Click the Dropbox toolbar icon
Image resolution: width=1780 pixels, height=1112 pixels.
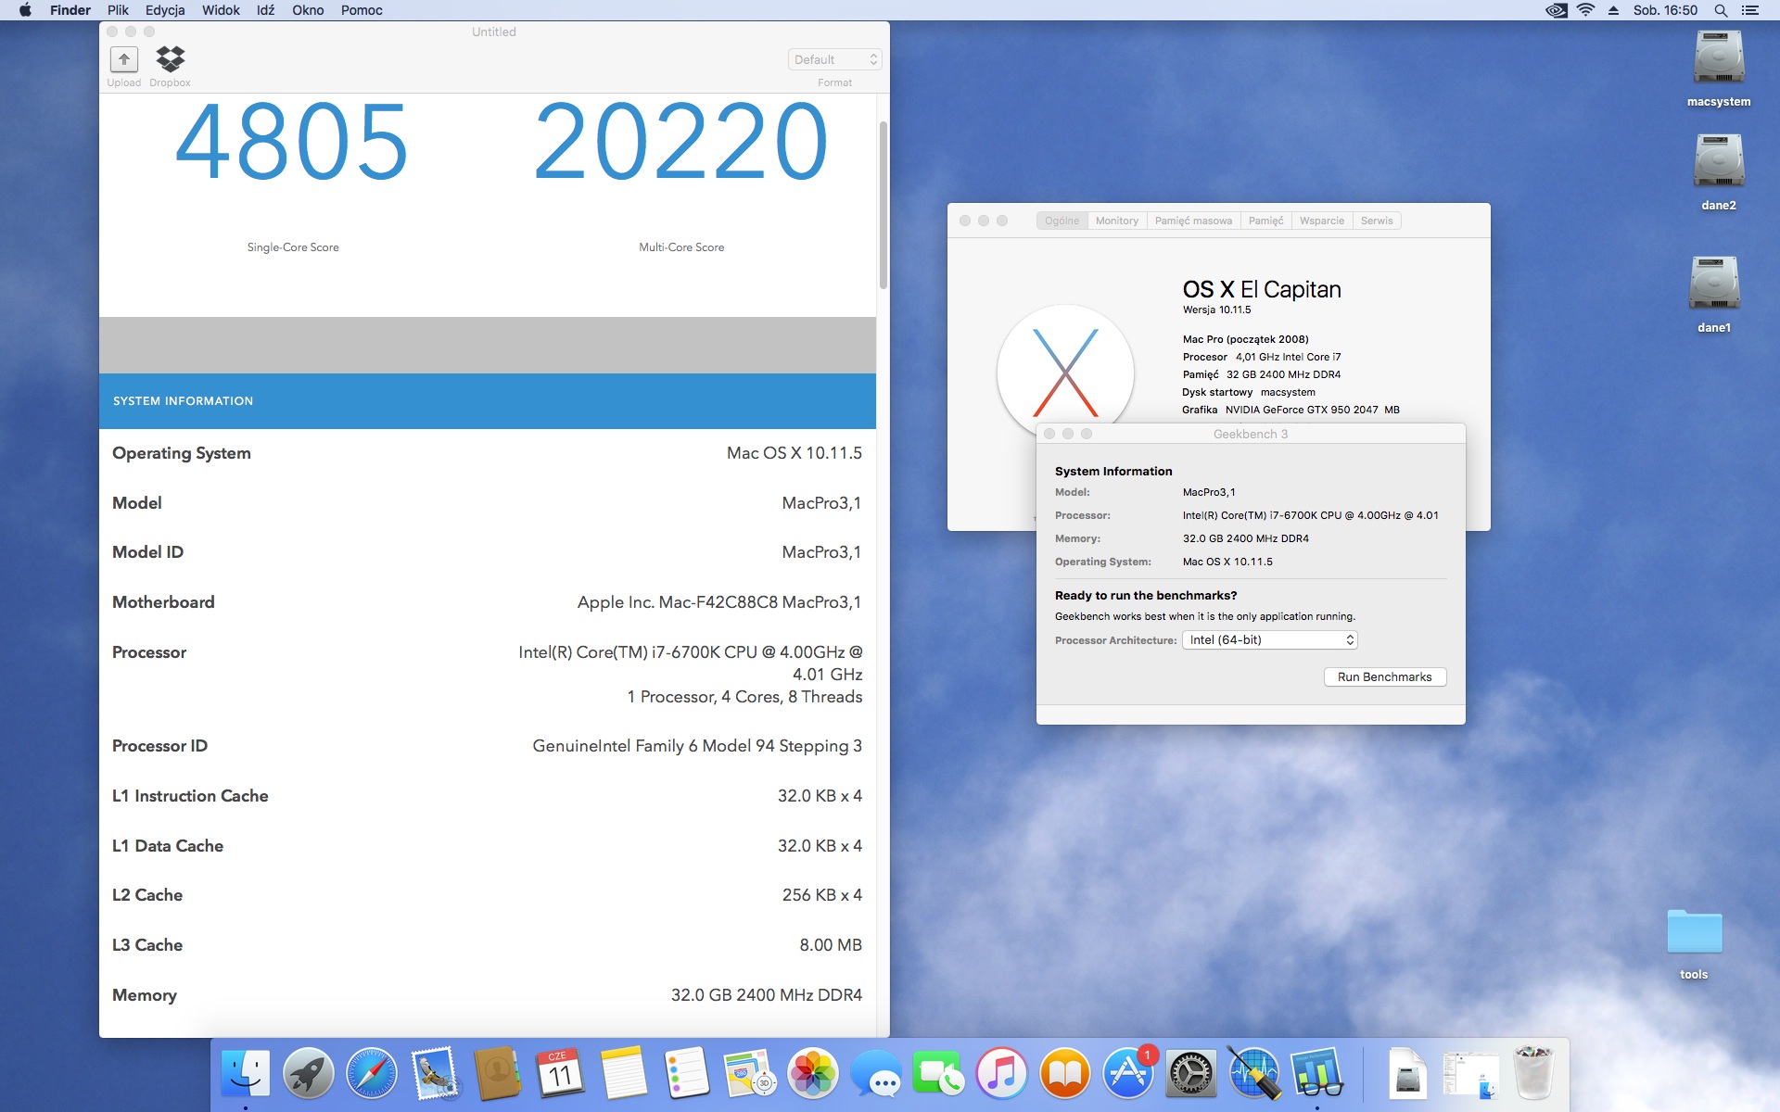point(170,60)
